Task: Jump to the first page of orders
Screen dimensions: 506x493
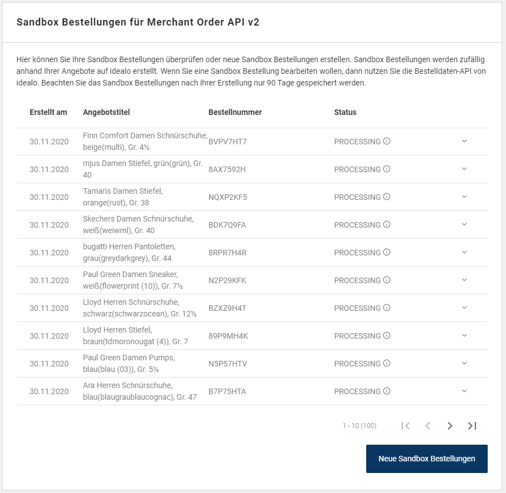Action: pyautogui.click(x=406, y=426)
